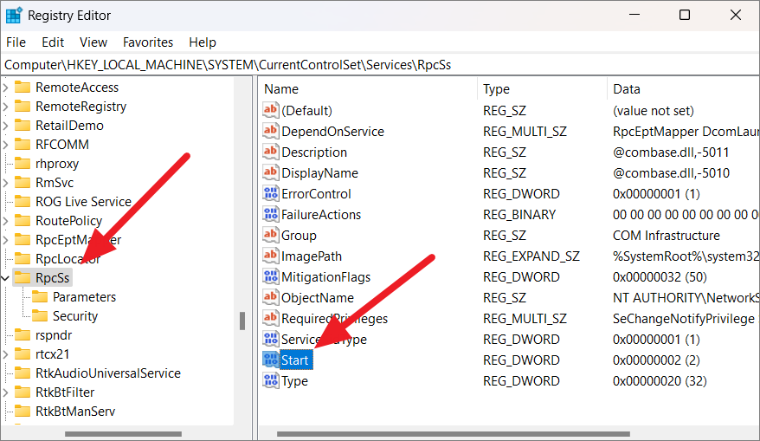The image size is (760, 441).
Task: Click the Start data 0x00000002 (2)
Action: pyautogui.click(x=656, y=360)
